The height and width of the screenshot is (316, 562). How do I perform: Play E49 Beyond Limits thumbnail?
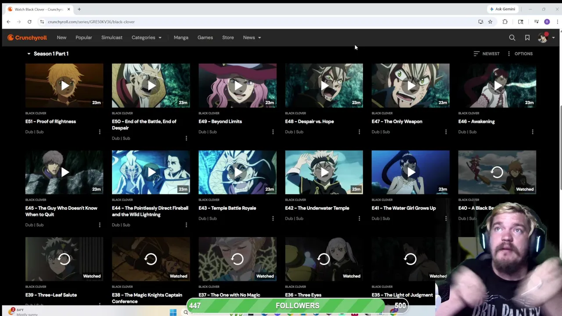(x=237, y=86)
